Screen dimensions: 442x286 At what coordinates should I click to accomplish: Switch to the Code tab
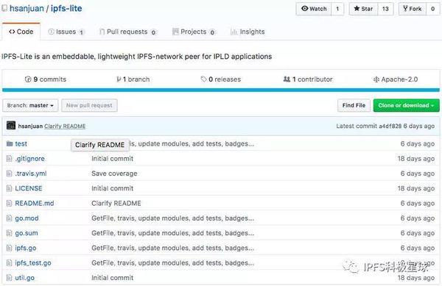[21, 32]
